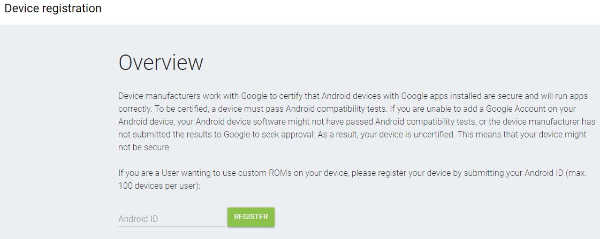Click the paragraph about custom ROMs registration
Viewport: 600px width, 239px height.
(x=354, y=180)
